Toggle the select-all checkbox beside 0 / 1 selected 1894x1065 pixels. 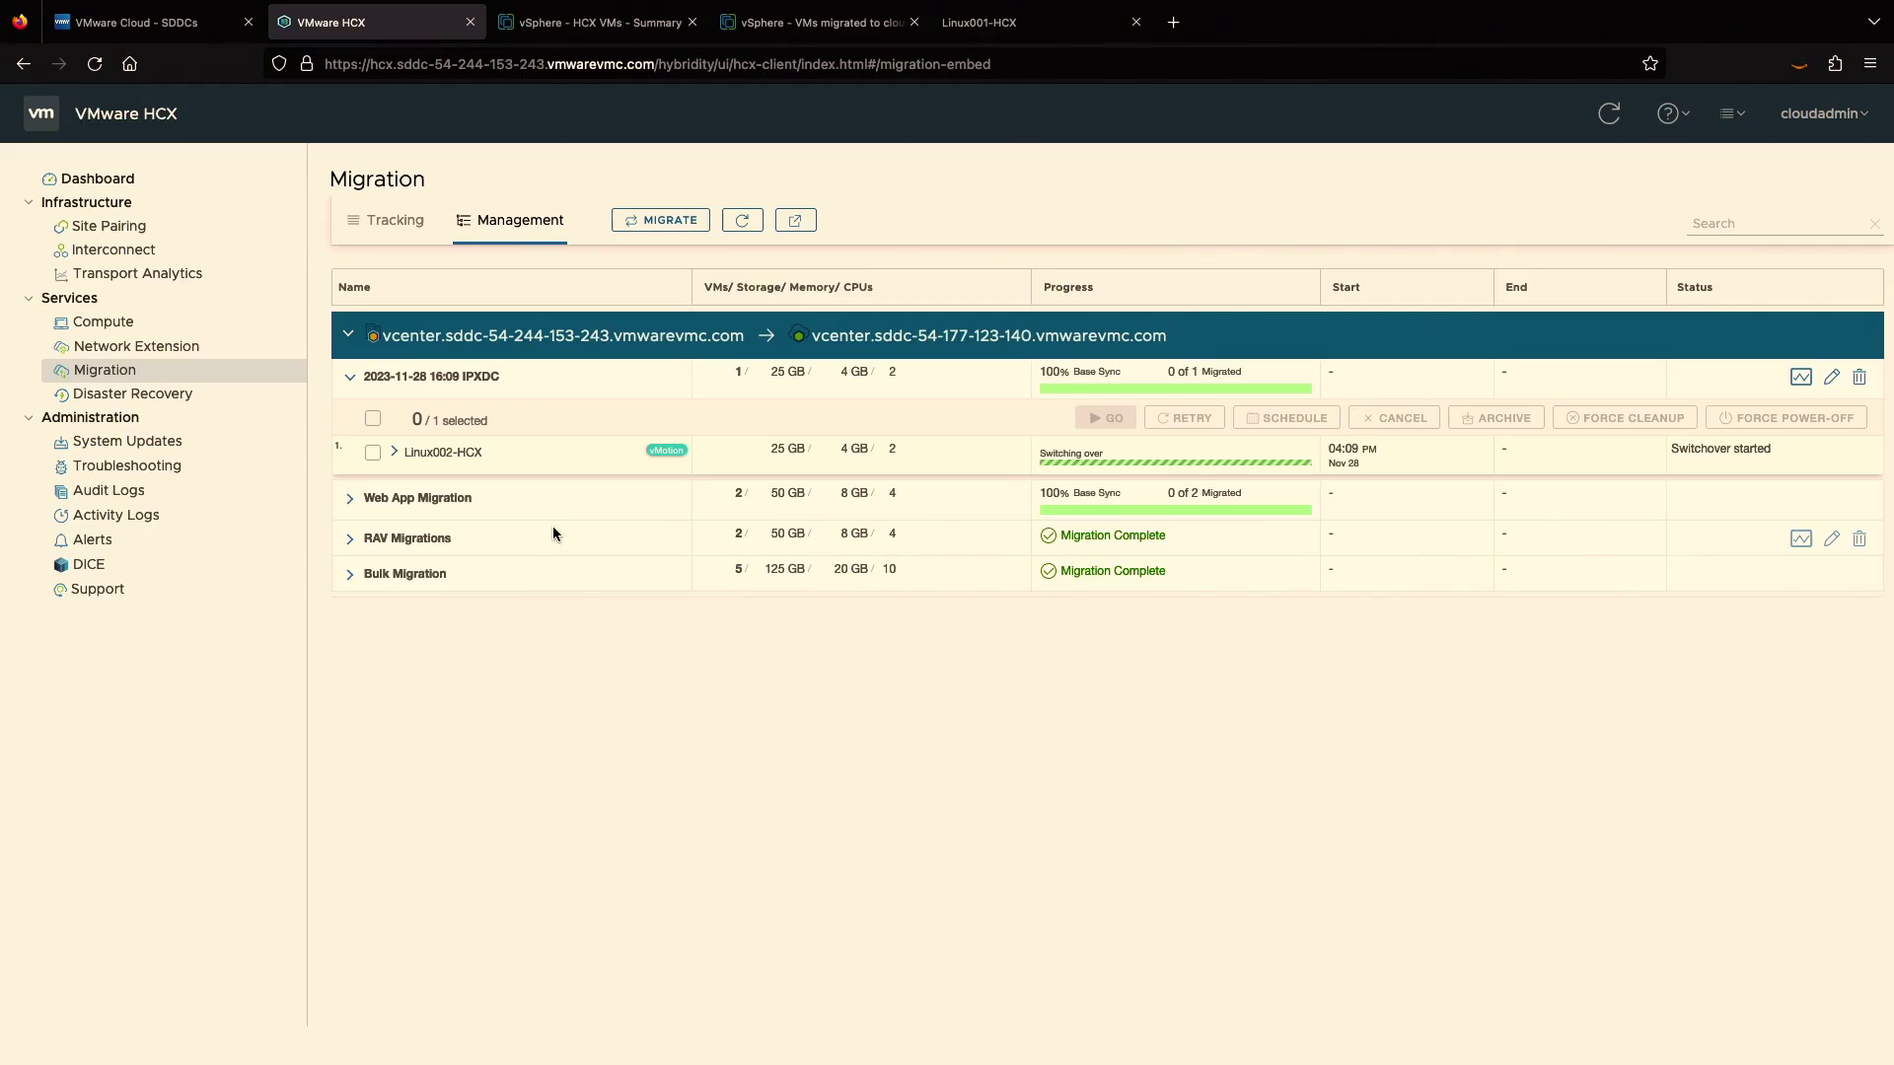pos(373,419)
